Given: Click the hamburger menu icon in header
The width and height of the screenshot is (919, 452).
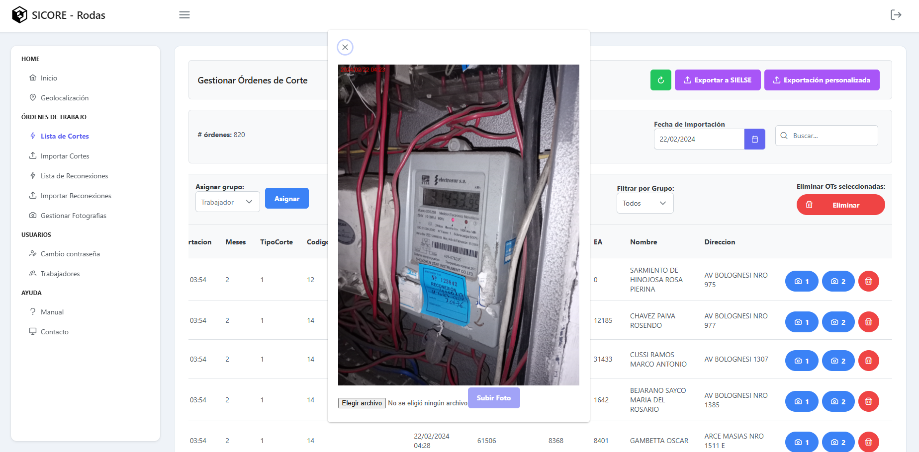Looking at the screenshot, I should 184,15.
